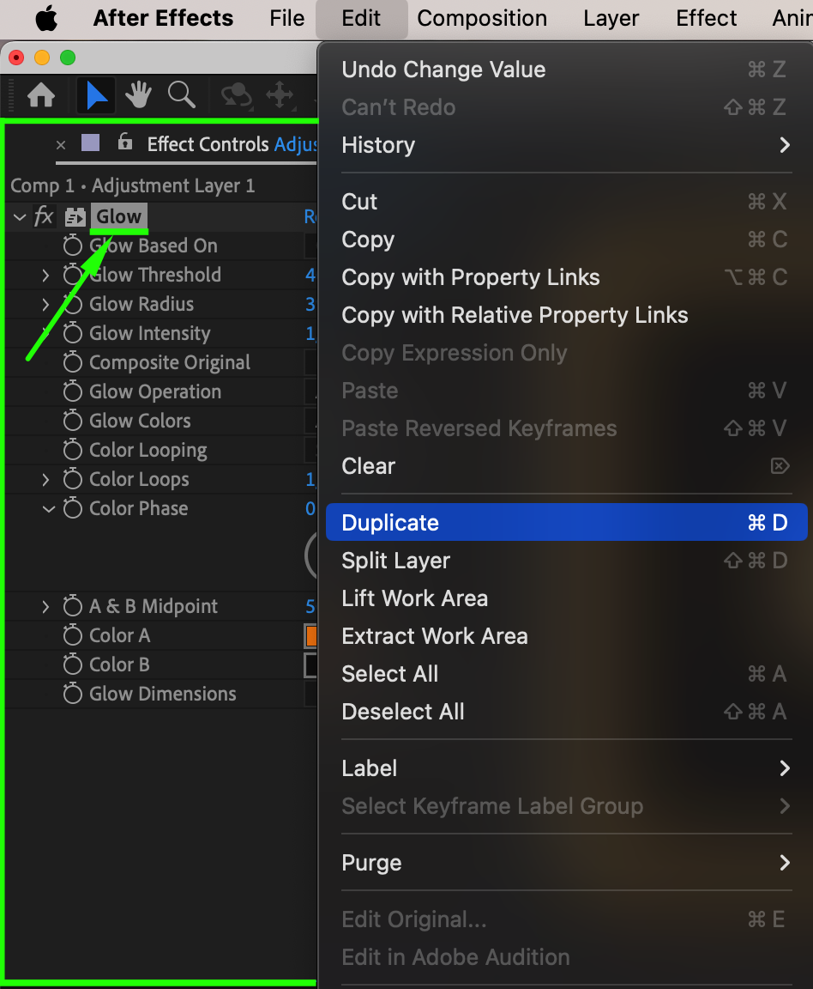
Task: Open the Effect menu
Action: (706, 18)
